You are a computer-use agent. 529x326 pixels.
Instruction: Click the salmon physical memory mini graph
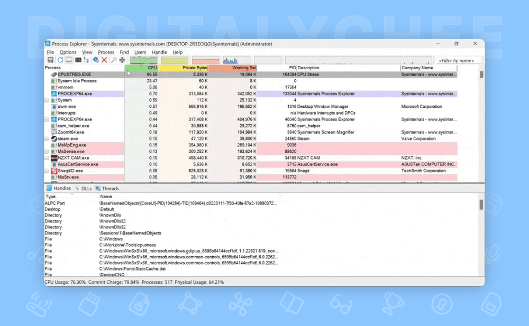click(205, 60)
